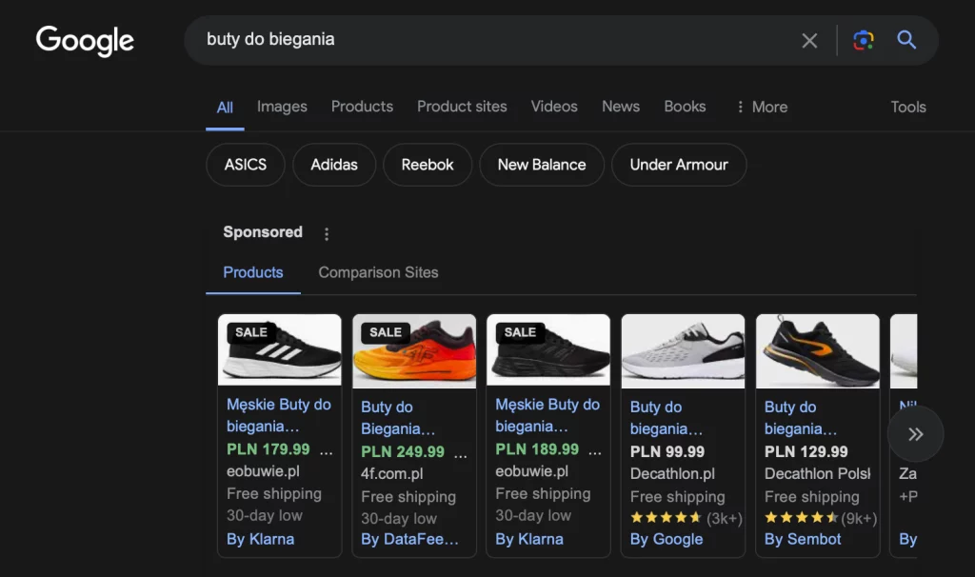The width and height of the screenshot is (975, 577).
Task: Open Buty do biegania PLN 99.99 link
Action: click(666, 418)
